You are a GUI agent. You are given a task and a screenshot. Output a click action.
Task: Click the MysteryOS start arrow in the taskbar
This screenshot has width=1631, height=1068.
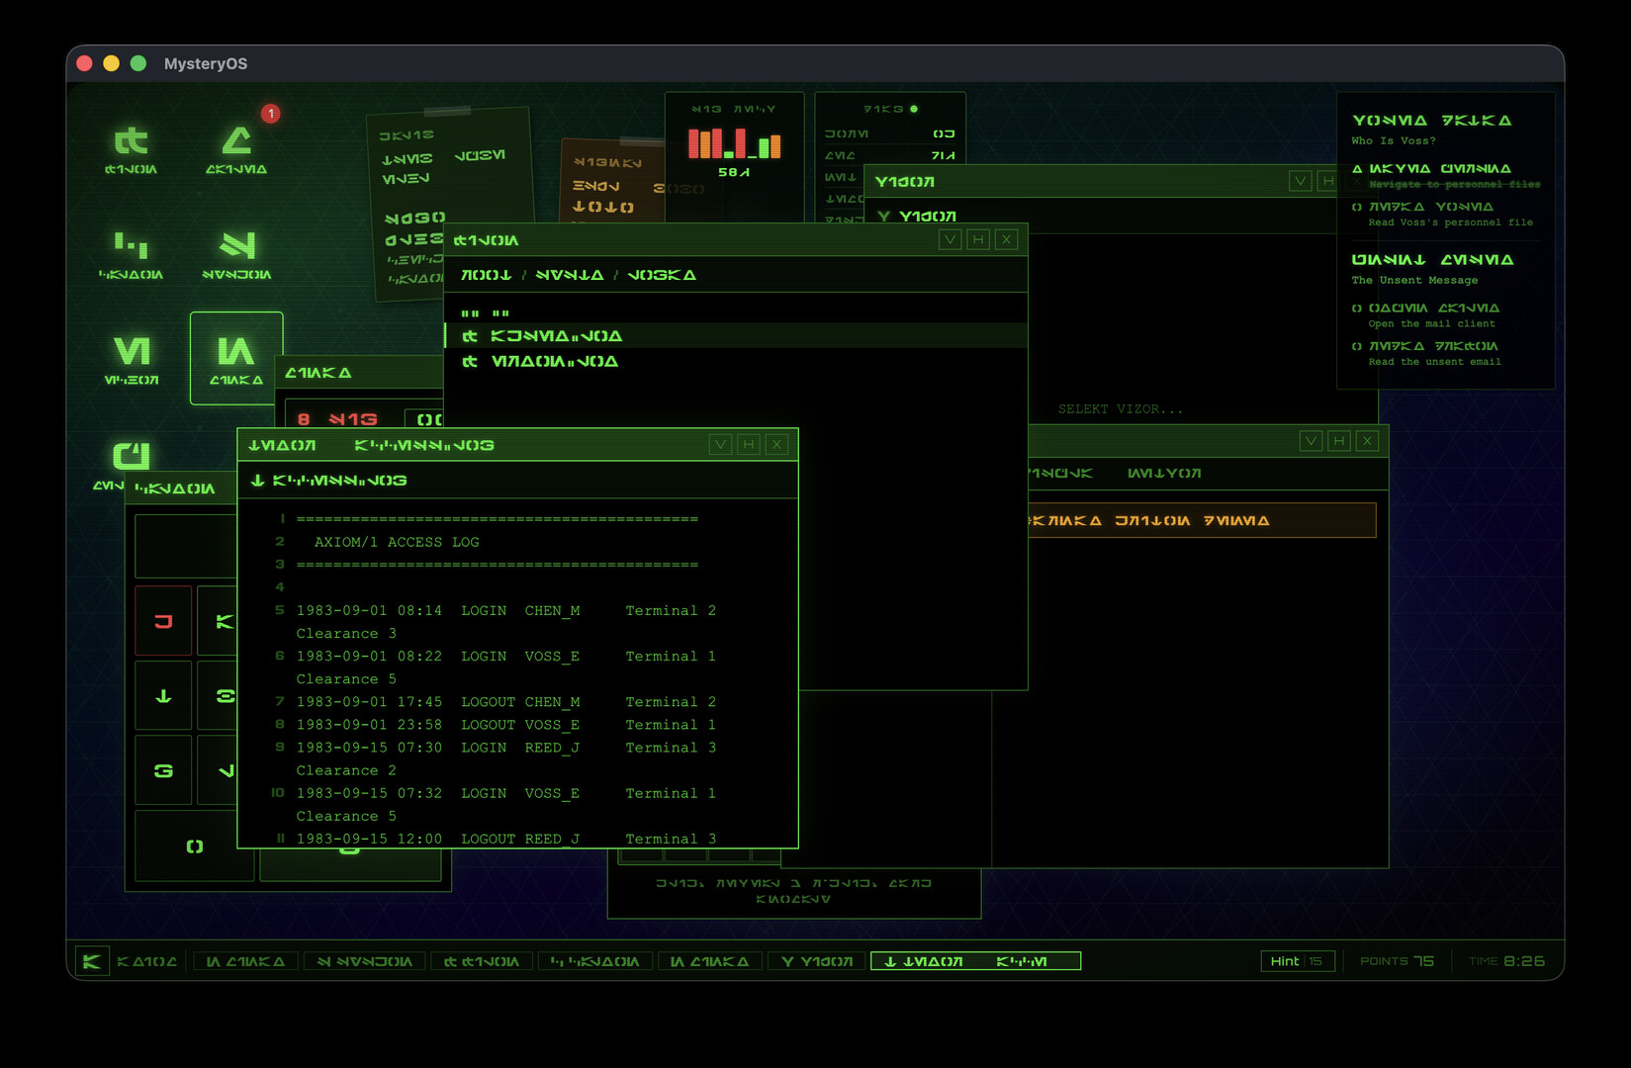click(x=92, y=959)
